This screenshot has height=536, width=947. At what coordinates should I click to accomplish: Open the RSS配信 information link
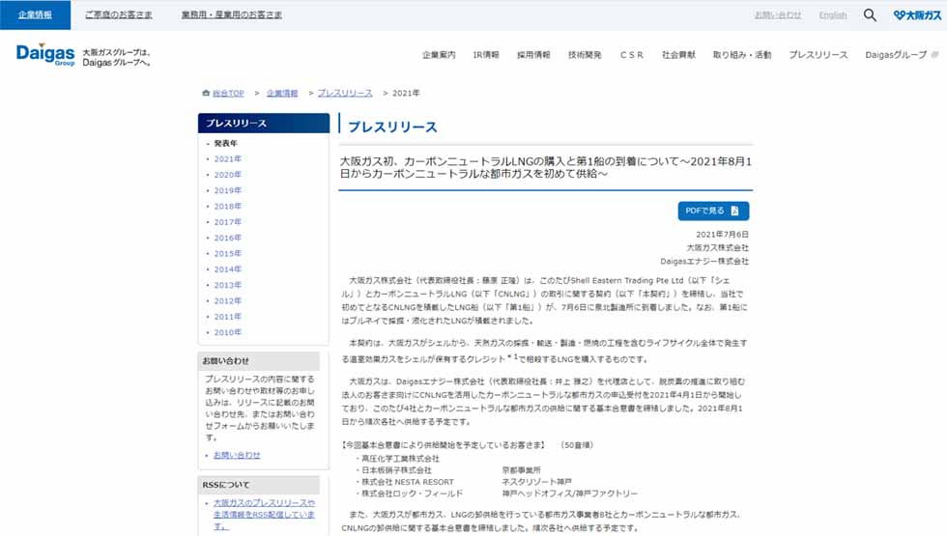[x=264, y=514]
